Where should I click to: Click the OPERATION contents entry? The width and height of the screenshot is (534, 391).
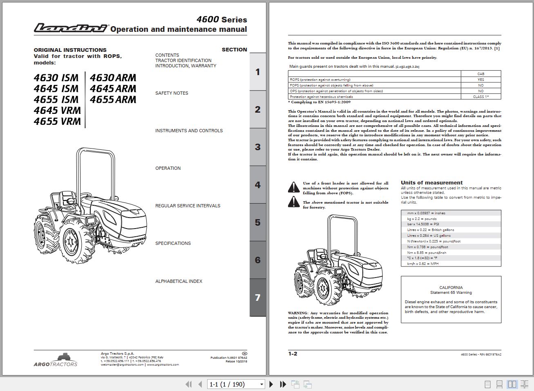coord(168,168)
